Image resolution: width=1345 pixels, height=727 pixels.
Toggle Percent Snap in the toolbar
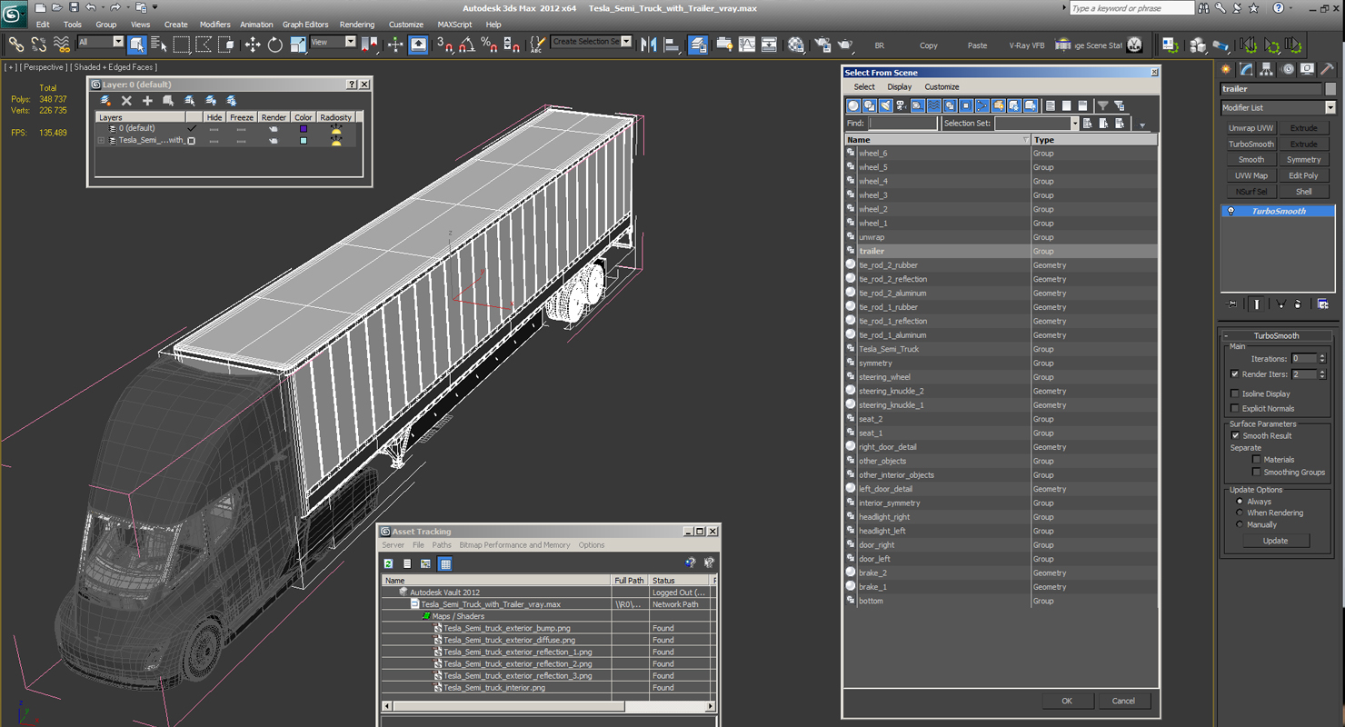pyautogui.click(x=489, y=45)
